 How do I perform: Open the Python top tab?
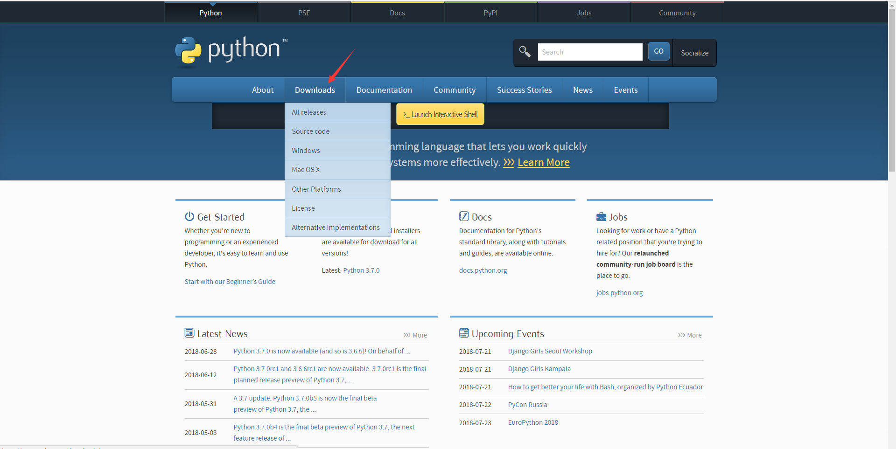(210, 13)
